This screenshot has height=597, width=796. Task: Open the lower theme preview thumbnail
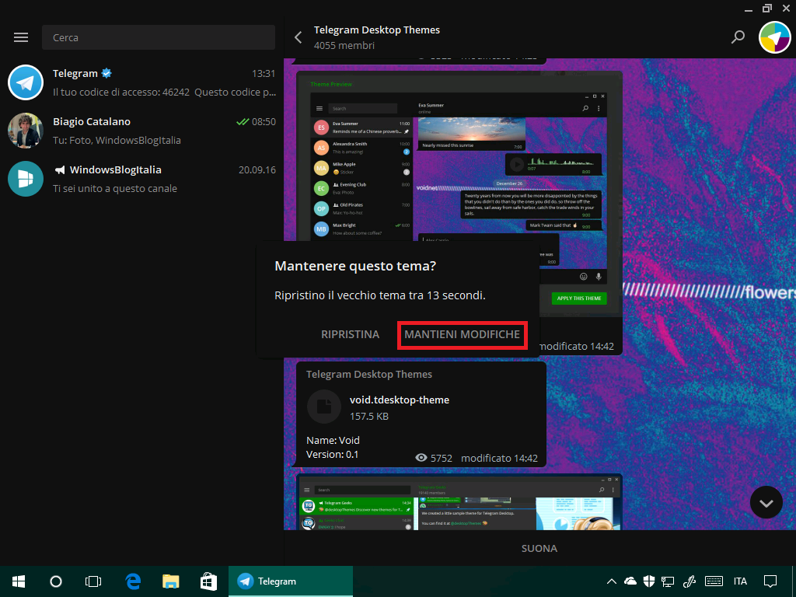click(x=459, y=502)
